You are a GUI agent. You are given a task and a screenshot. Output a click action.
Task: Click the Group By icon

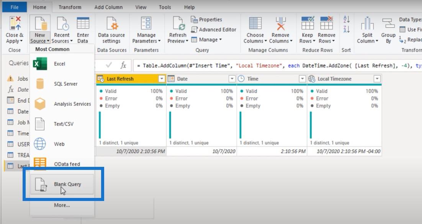(x=388, y=23)
